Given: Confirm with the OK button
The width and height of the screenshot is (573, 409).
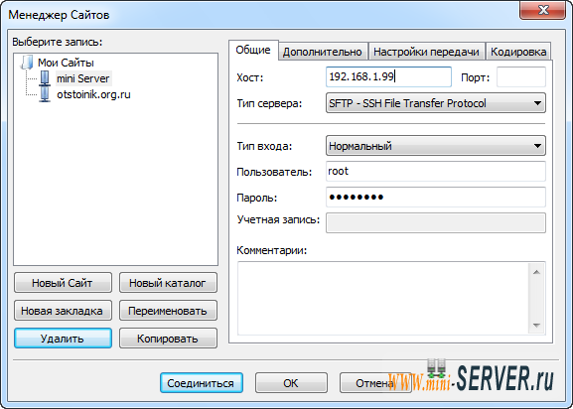Looking at the screenshot, I should click(x=291, y=383).
